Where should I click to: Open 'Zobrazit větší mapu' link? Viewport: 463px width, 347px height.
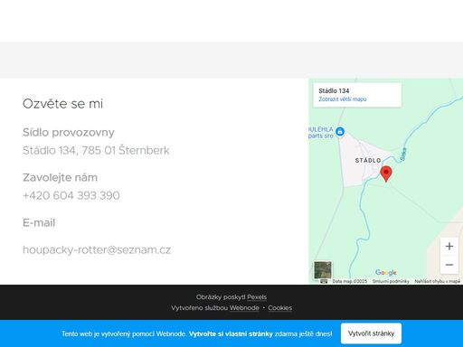point(343,99)
